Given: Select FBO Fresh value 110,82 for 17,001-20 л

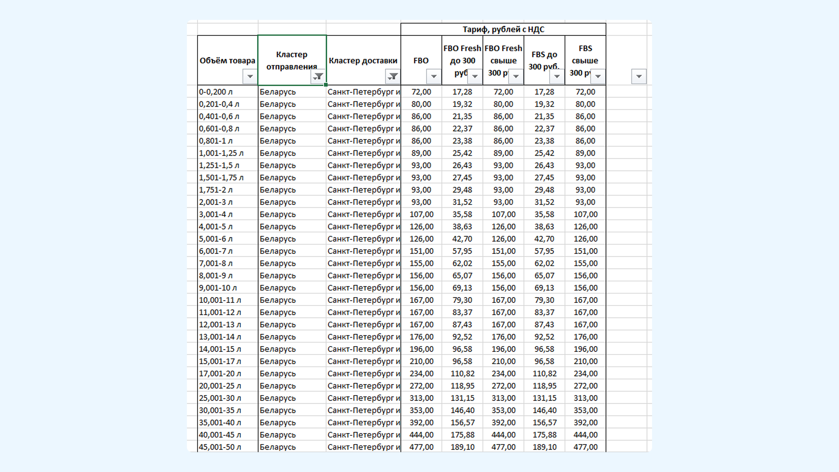Looking at the screenshot, I should [x=462, y=373].
